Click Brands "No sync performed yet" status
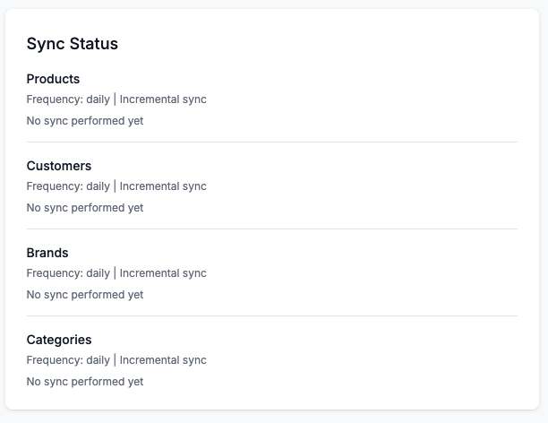Viewport: 548px width, 423px height. (85, 295)
